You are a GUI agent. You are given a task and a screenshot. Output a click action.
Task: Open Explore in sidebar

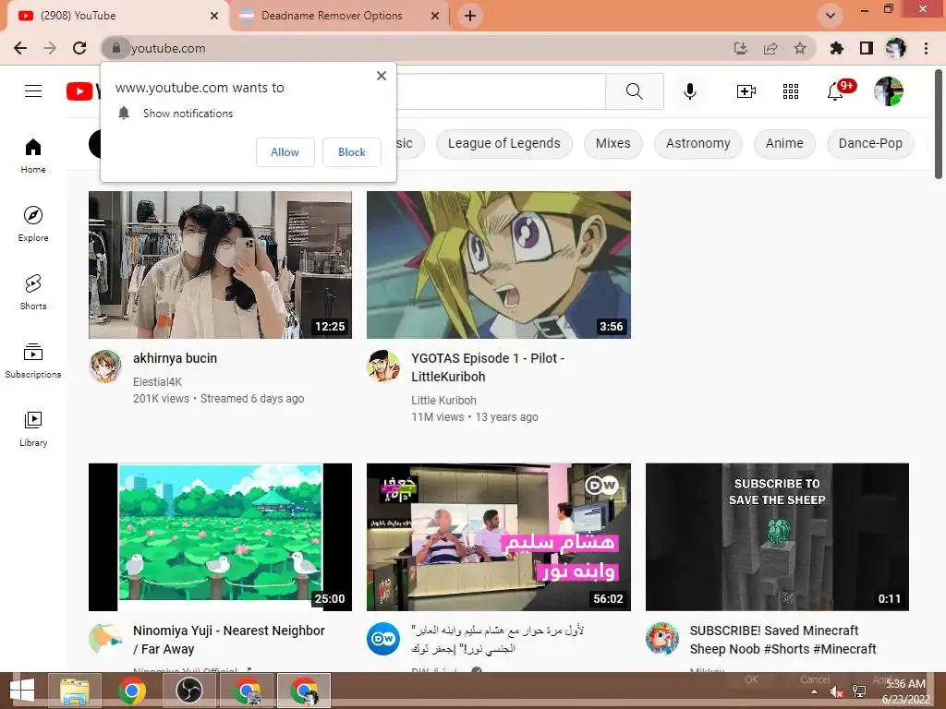coord(33,223)
